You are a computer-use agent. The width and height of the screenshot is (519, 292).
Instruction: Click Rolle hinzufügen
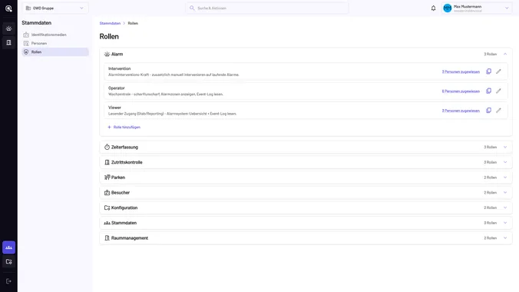point(124,128)
